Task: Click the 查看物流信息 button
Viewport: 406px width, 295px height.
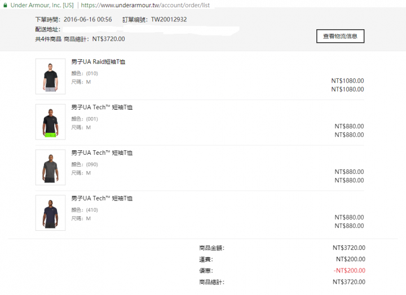Action: [x=340, y=36]
